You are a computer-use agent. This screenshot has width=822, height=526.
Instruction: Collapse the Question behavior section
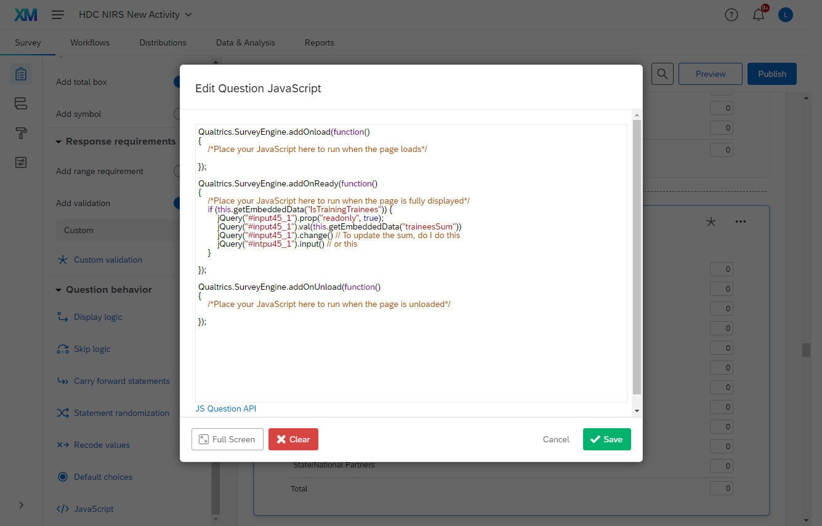(x=104, y=290)
